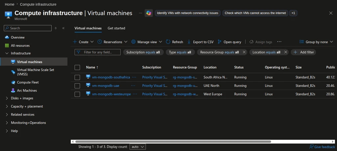Viewport: 337px width, 151px height.
Task: Remove the Resource Group filter with X
Action: (x=244, y=52)
